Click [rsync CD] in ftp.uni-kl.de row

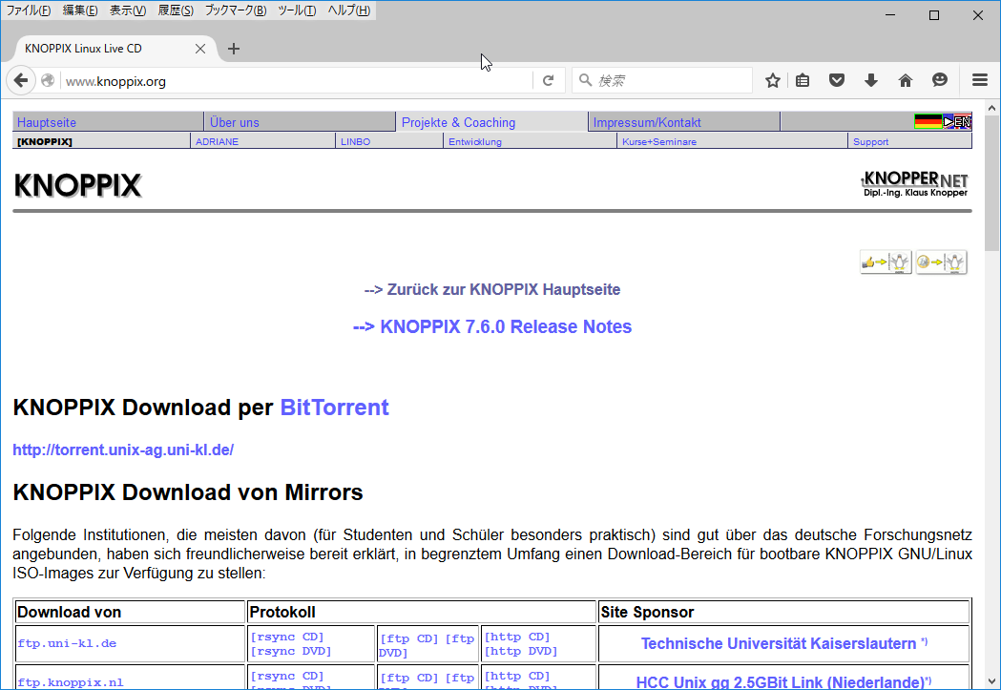(287, 637)
